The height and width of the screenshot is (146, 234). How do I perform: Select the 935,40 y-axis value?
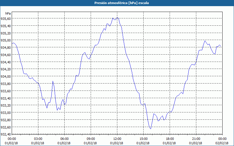6,26
